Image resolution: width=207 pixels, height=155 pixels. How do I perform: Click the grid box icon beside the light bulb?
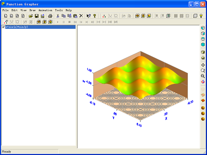[195, 16]
